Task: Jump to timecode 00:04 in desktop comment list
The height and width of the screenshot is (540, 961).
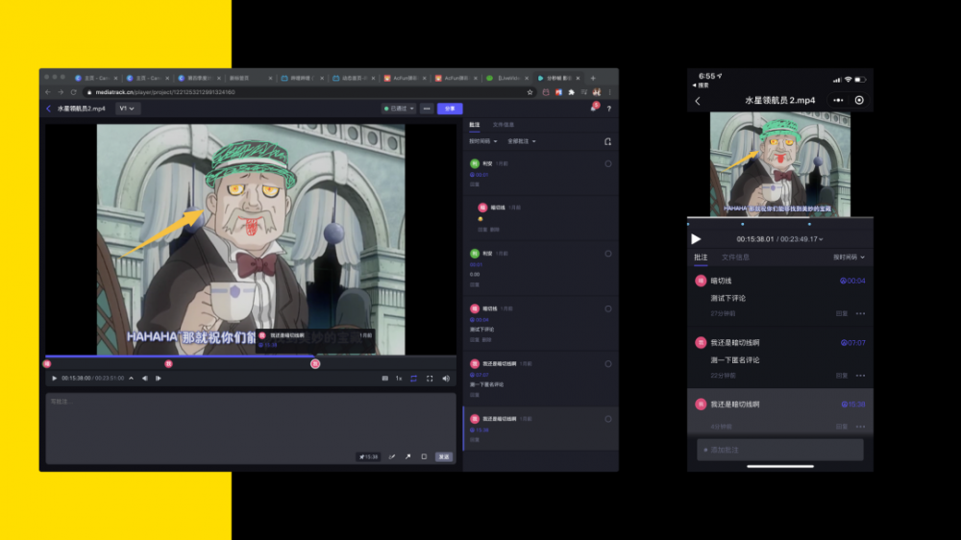Action: click(x=480, y=320)
